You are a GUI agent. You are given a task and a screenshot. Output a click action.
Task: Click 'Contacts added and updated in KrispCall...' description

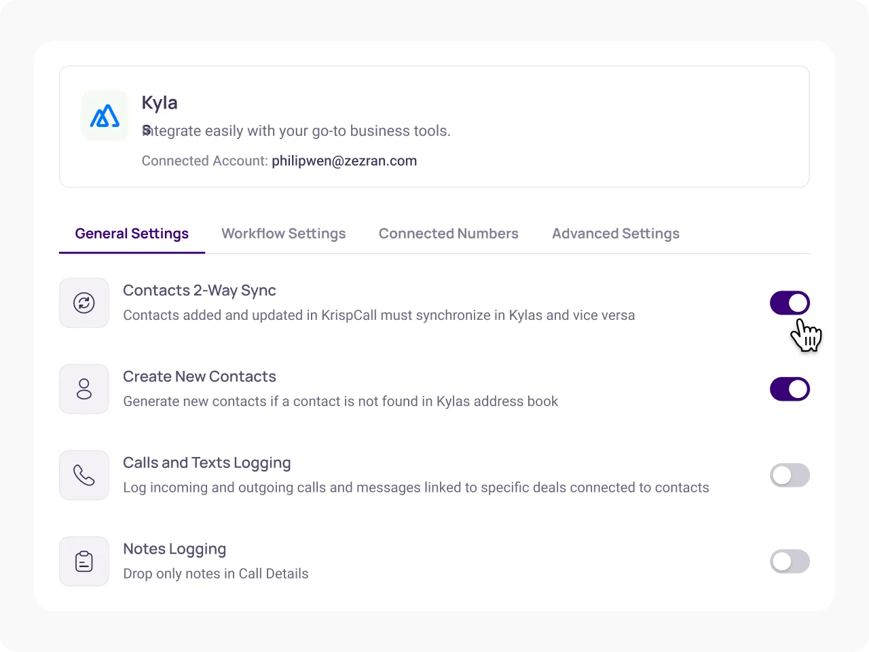379,315
